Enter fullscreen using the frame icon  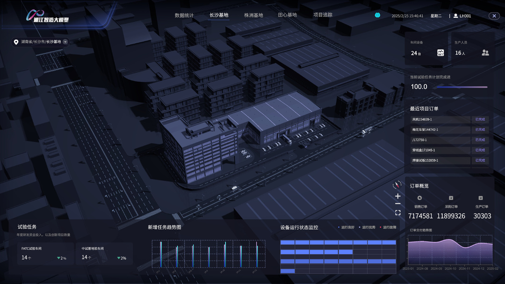(x=398, y=212)
